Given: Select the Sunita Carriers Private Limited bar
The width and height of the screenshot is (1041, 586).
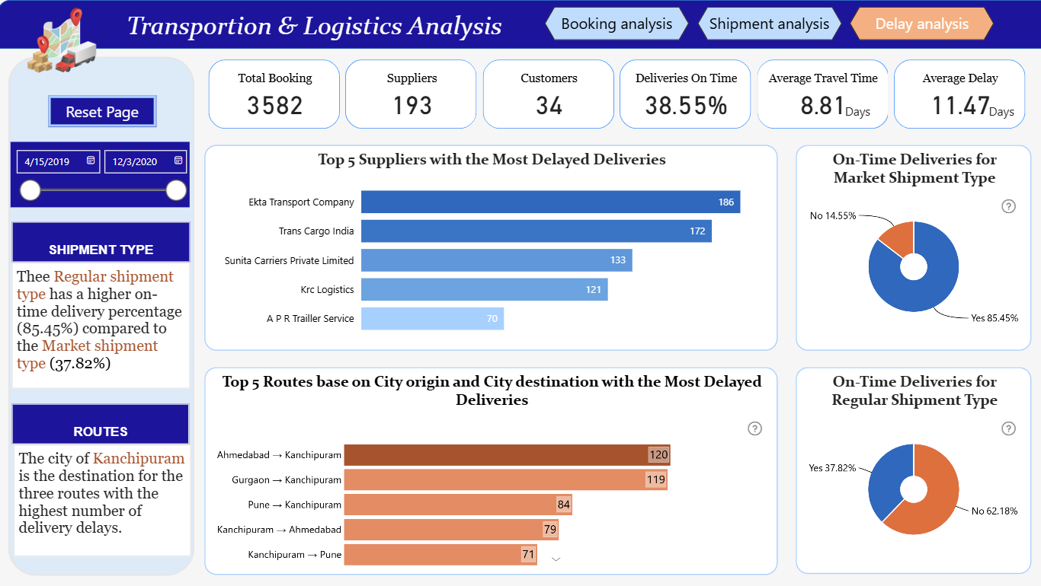Looking at the screenshot, I should 497,260.
